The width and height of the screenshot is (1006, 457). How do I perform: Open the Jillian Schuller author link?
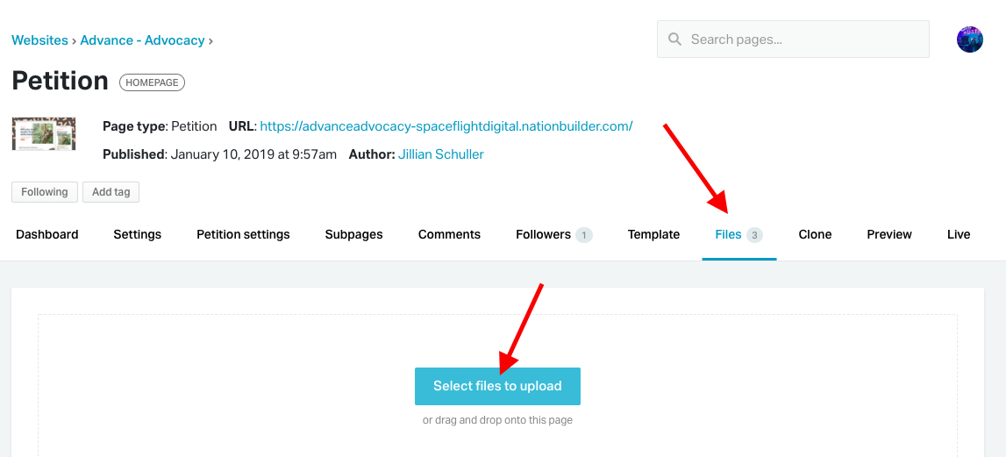click(x=441, y=154)
